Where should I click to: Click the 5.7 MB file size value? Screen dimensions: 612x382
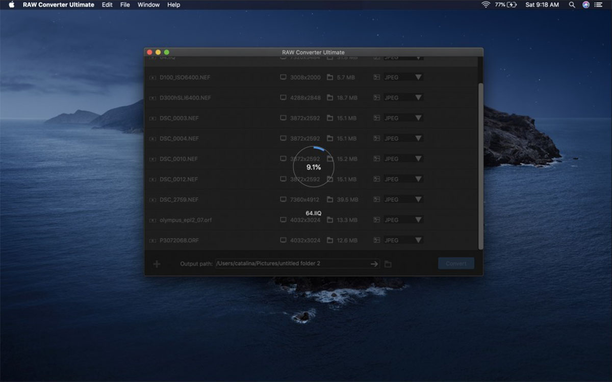pyautogui.click(x=346, y=77)
